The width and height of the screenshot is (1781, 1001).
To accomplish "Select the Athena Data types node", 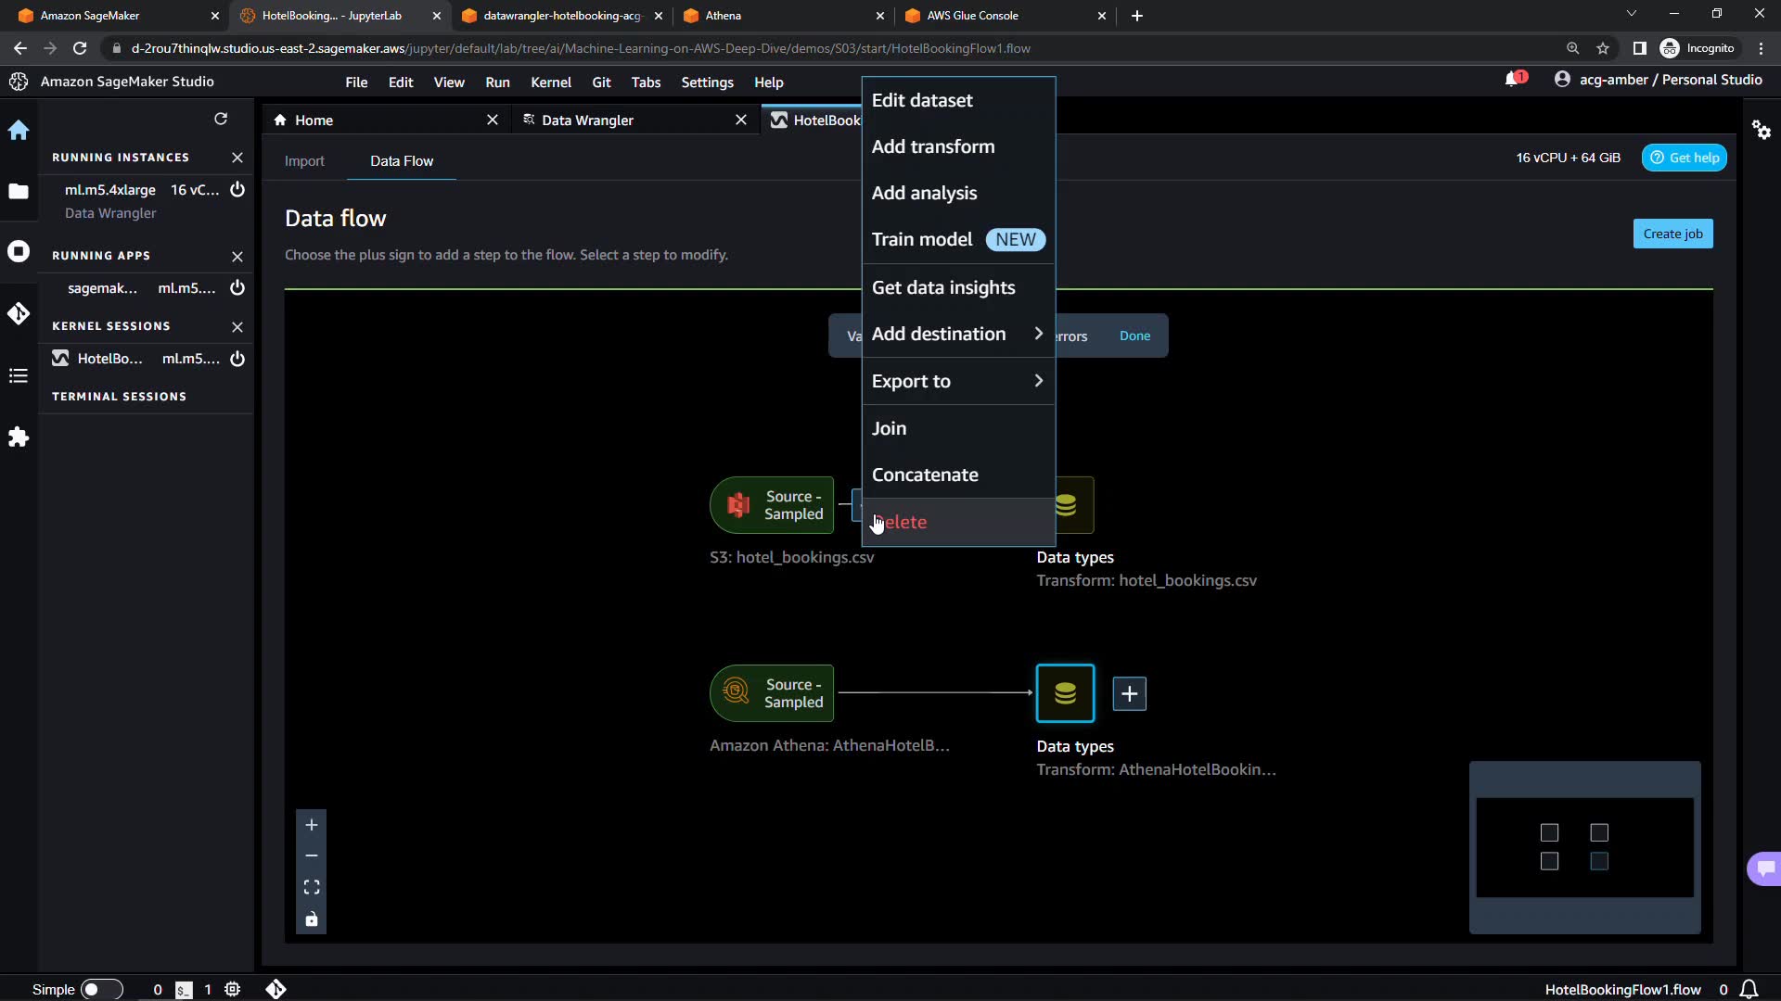I will tap(1065, 693).
